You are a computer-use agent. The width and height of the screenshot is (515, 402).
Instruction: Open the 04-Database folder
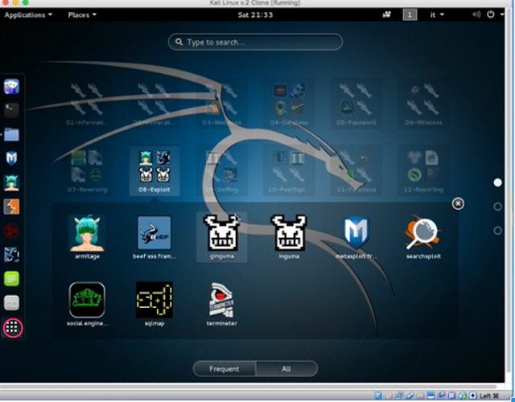pos(289,104)
